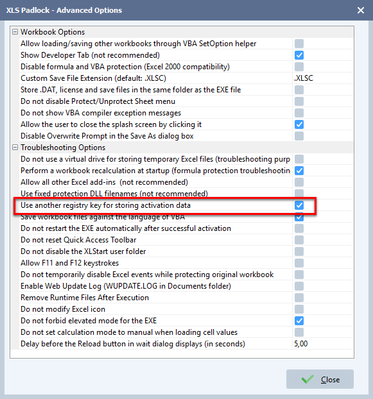
Task: Edit the Custom Save File Extension value
Action: tap(322, 78)
